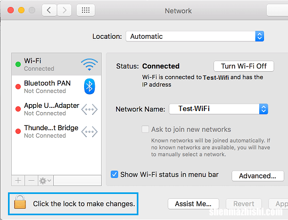The width and height of the screenshot is (288, 220).
Task: Select Thunderbolt Bridge in the service list
Action: pyautogui.click(x=56, y=131)
